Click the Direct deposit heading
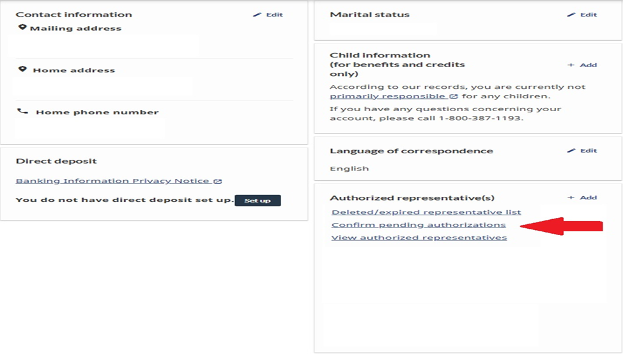 tap(56, 161)
